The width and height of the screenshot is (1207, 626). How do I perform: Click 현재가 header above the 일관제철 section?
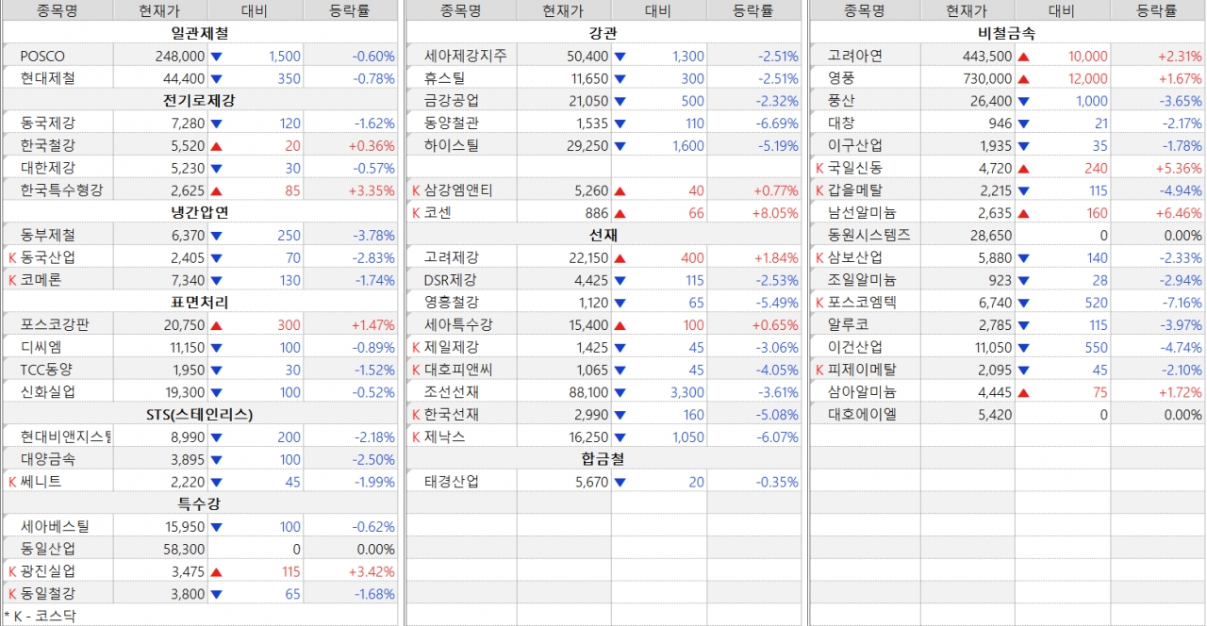click(x=159, y=11)
